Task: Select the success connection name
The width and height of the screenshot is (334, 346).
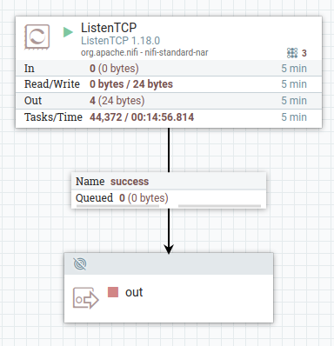Action: (130, 182)
